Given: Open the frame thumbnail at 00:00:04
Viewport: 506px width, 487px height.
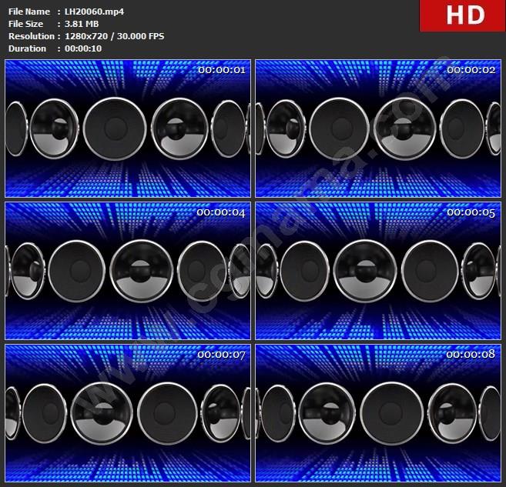Looking at the screenshot, I should 128,271.
